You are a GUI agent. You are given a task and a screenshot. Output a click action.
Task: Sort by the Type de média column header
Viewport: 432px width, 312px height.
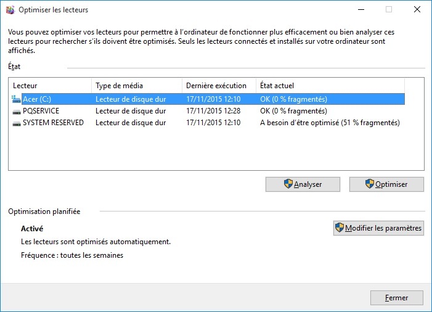pyautogui.click(x=137, y=86)
